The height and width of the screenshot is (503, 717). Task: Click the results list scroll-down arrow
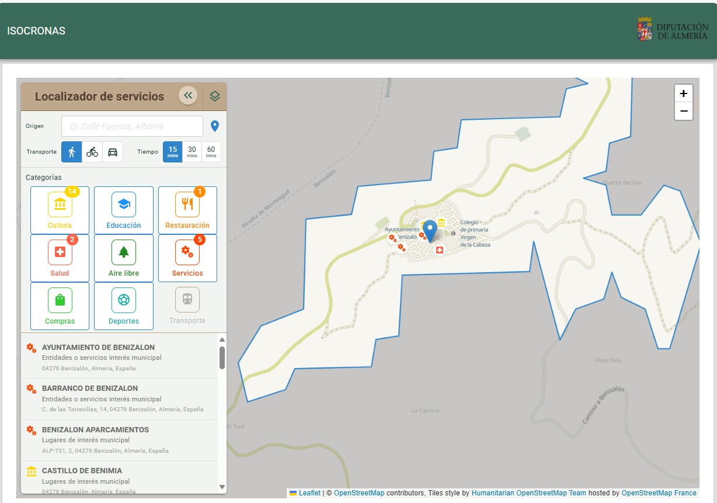pos(222,487)
